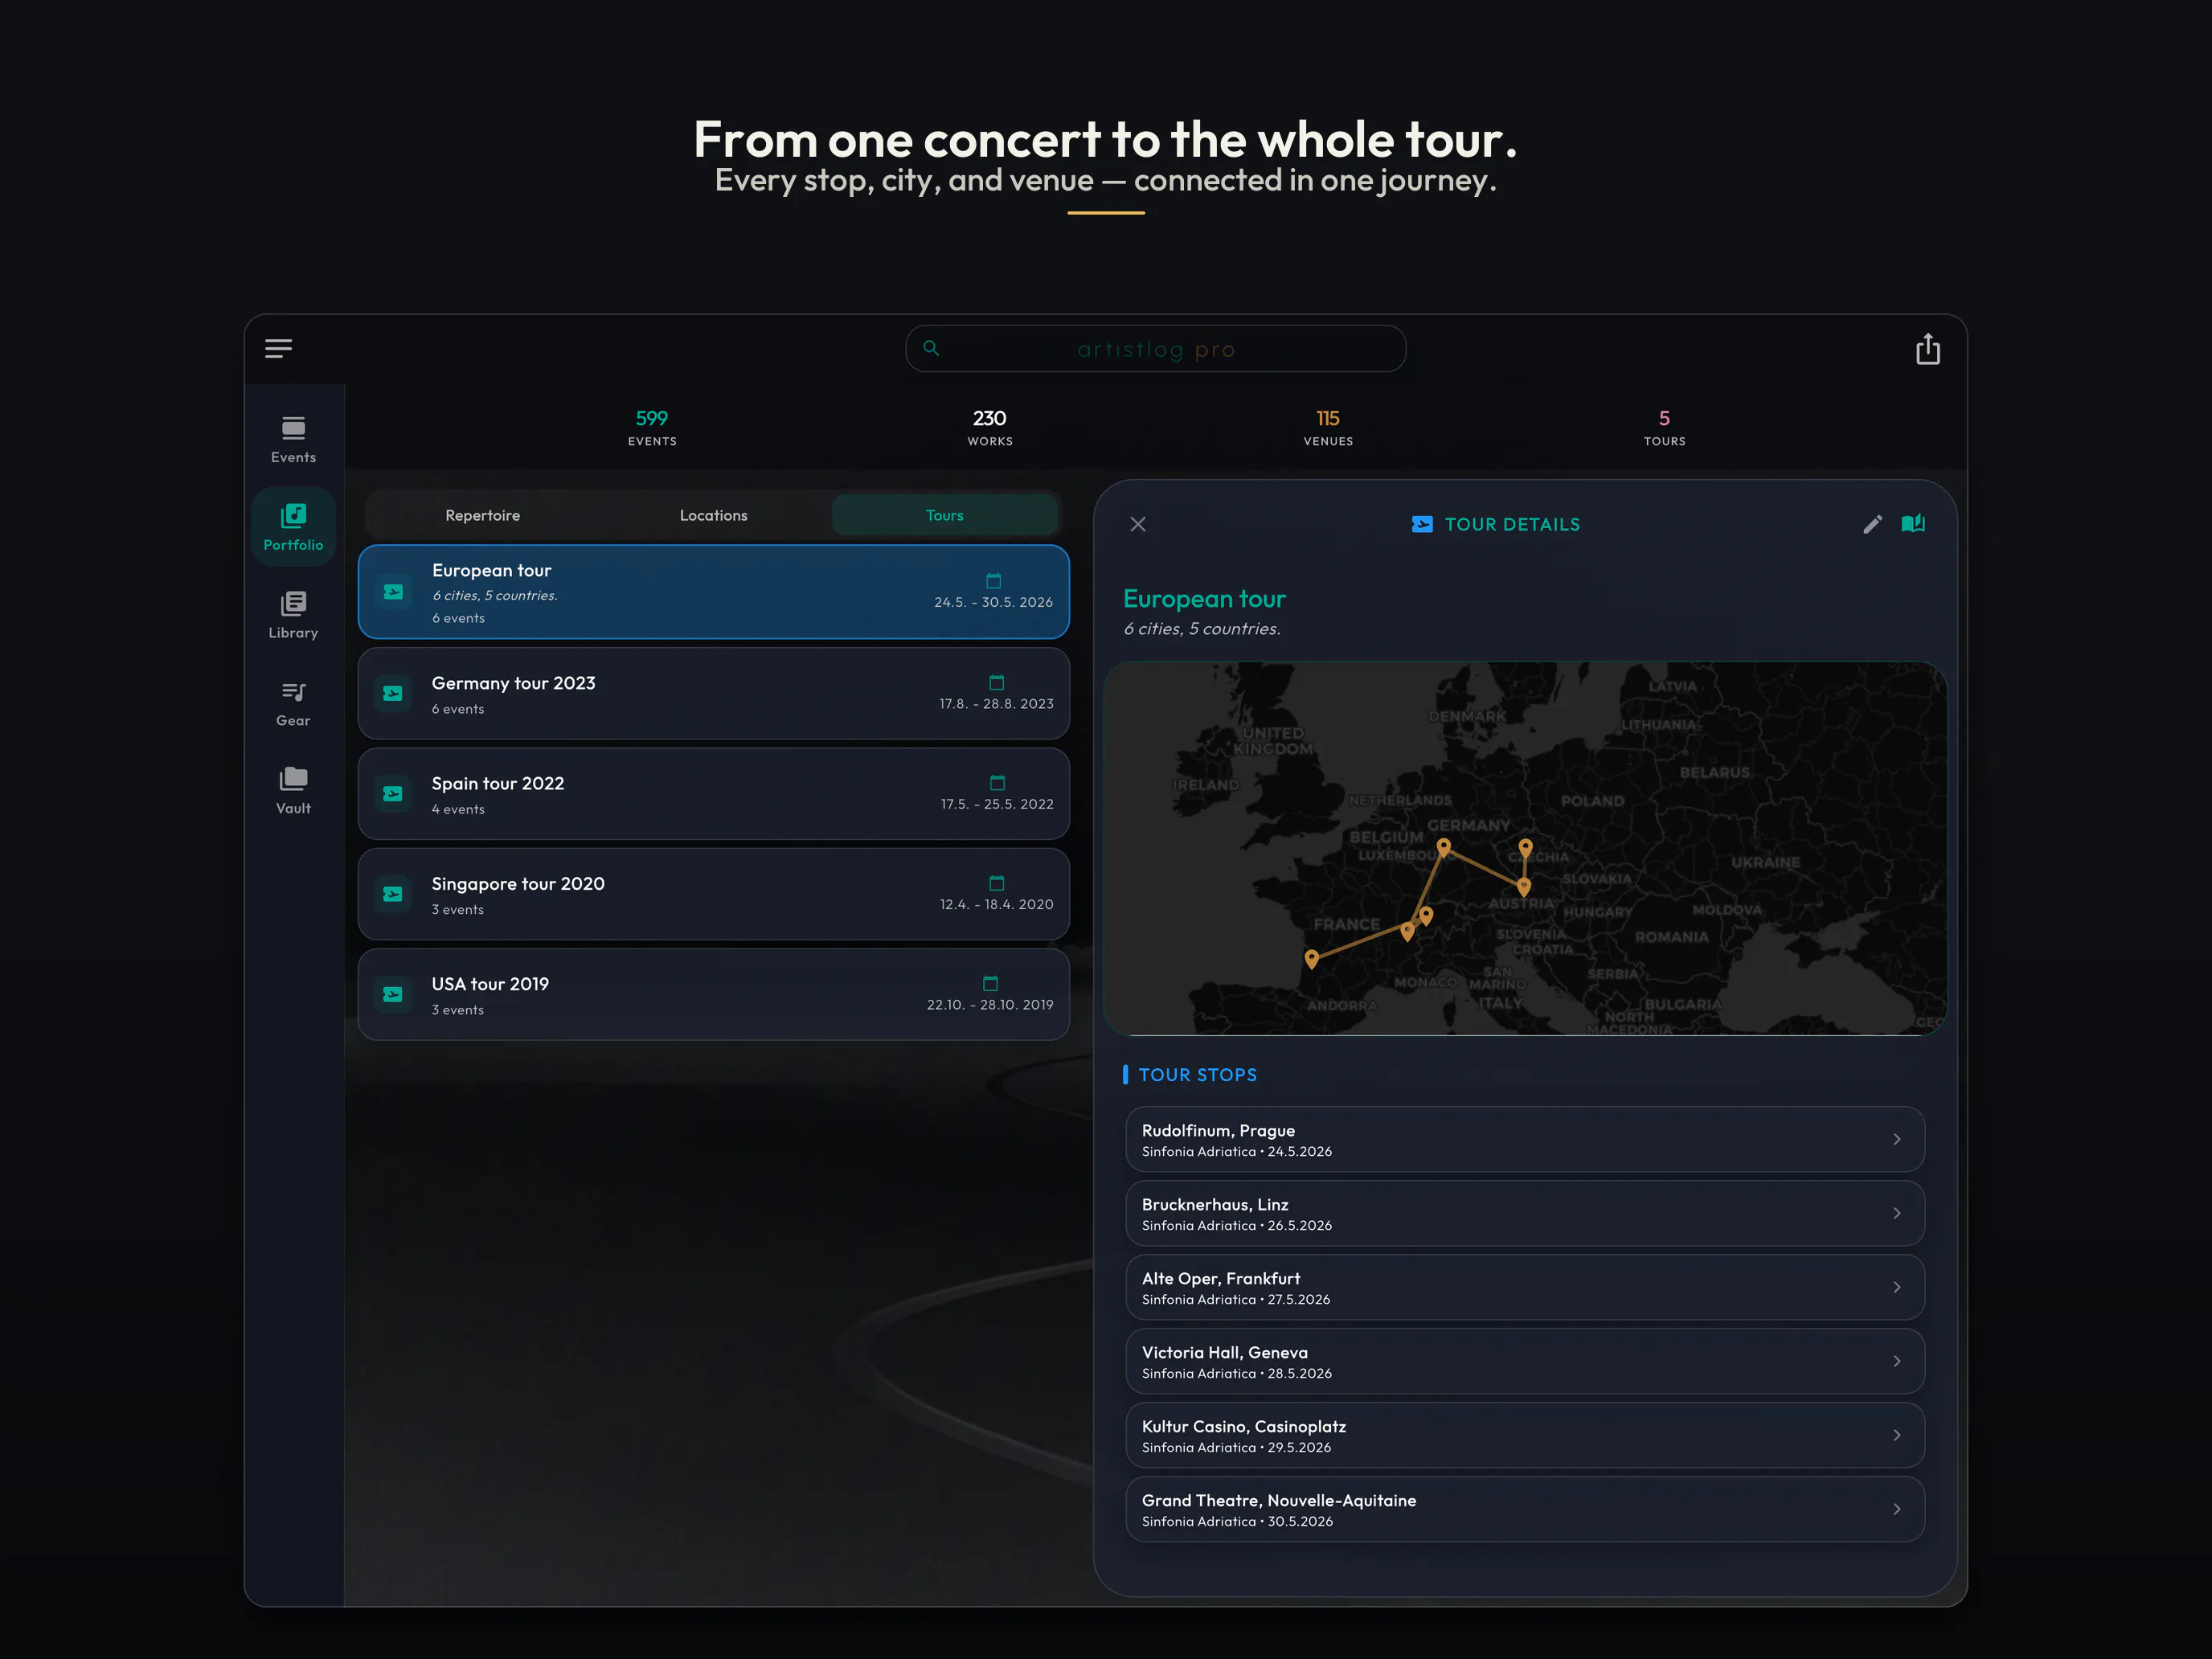Click the "Kultur Casino, Casinoplatz" stop title
Screen dimensions: 2212x1659
(1244, 1426)
